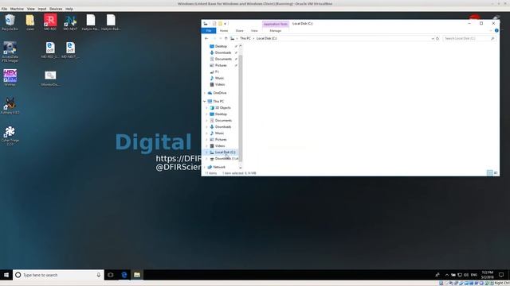Show hidden system tray icons

coord(446,275)
